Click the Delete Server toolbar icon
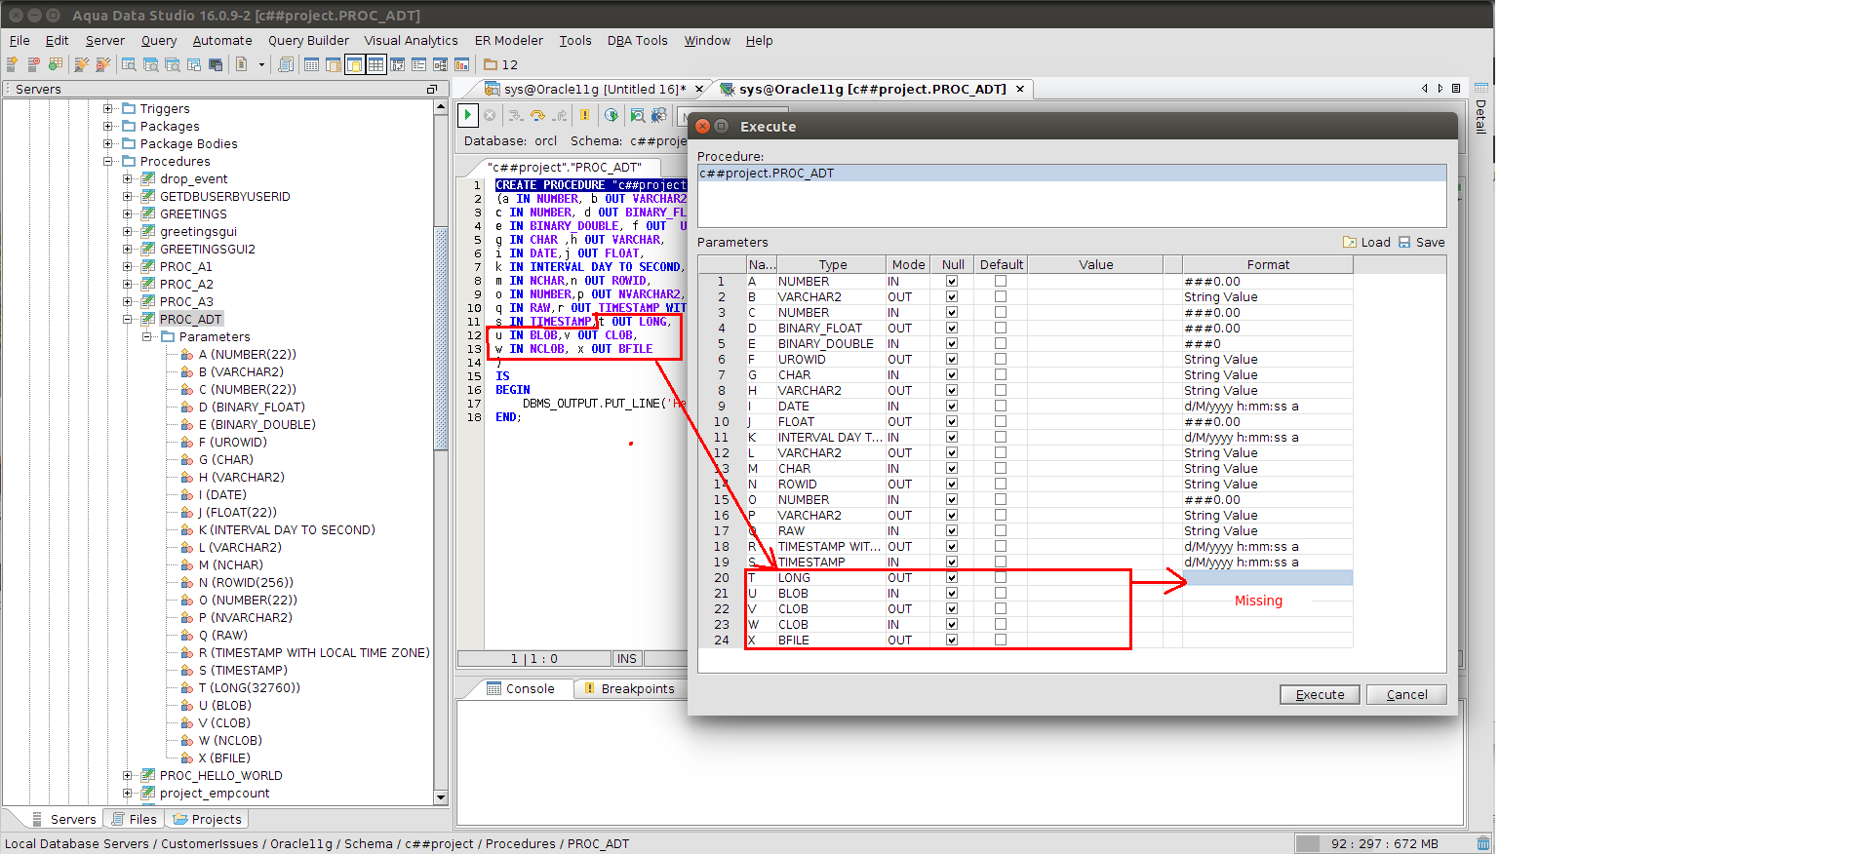The height and width of the screenshot is (854, 1855). (33, 64)
